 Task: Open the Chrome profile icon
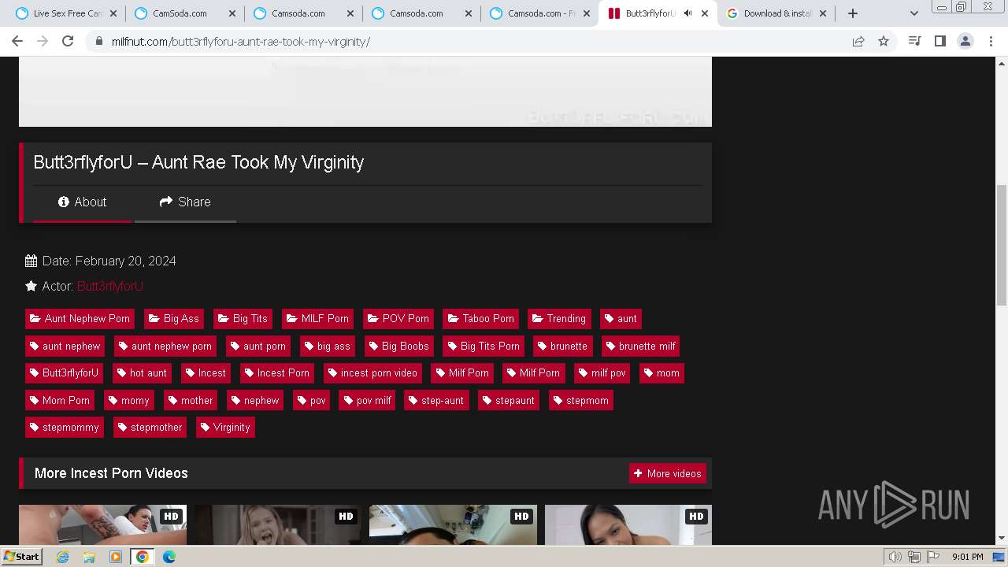point(965,41)
